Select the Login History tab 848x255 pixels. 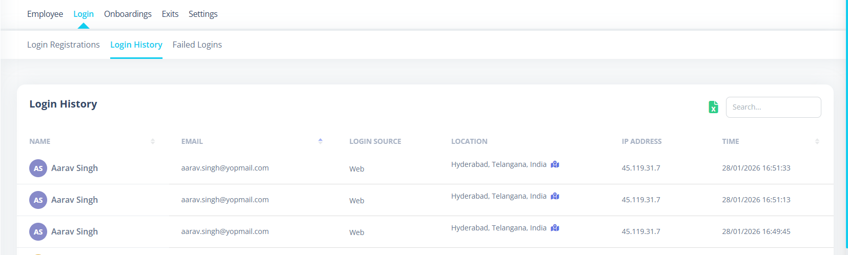pos(136,45)
